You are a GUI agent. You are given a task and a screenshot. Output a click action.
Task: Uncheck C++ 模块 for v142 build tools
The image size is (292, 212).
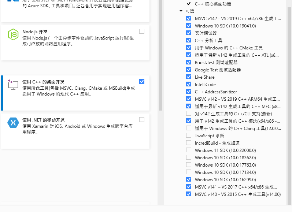(189, 121)
